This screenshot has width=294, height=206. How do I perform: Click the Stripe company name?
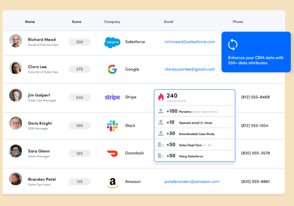[131, 97]
